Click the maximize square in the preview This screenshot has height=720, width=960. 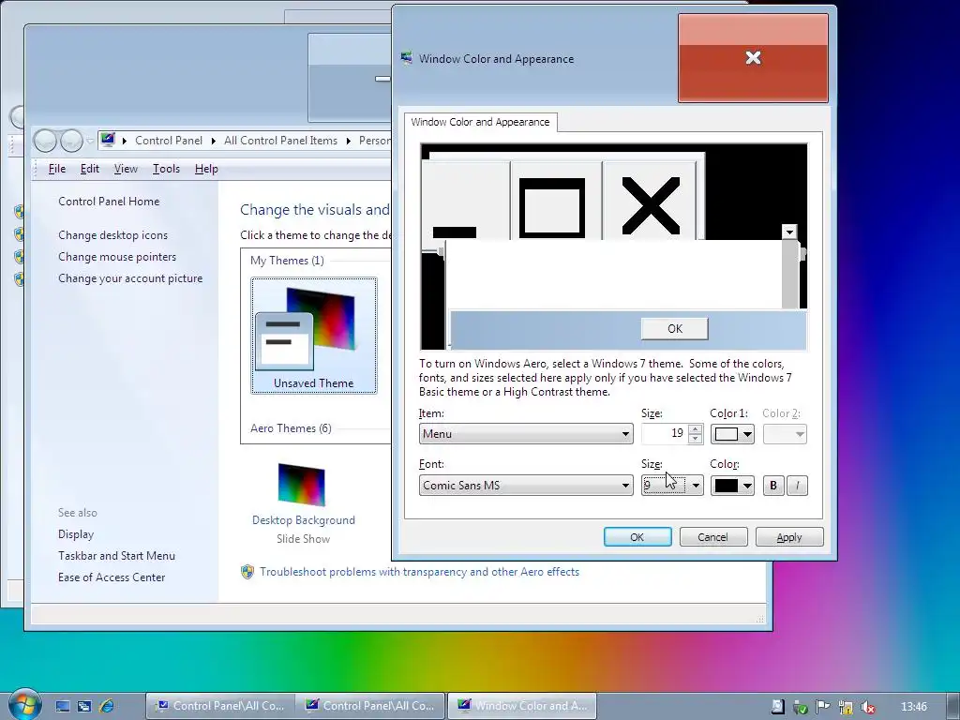[x=551, y=207]
